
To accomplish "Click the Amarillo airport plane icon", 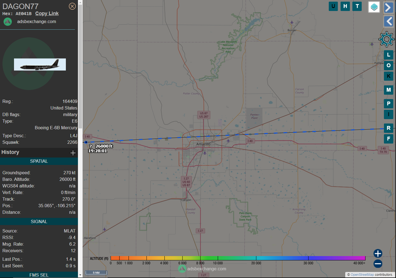I will (x=228, y=141).
